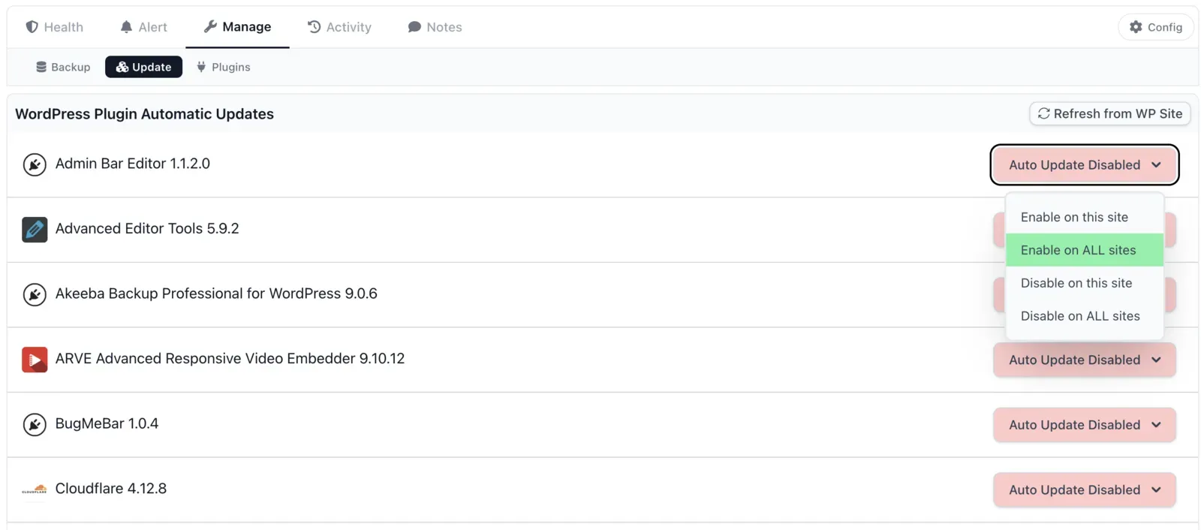The height and width of the screenshot is (530, 1201).
Task: Switch to the Alert tab
Action: click(143, 27)
